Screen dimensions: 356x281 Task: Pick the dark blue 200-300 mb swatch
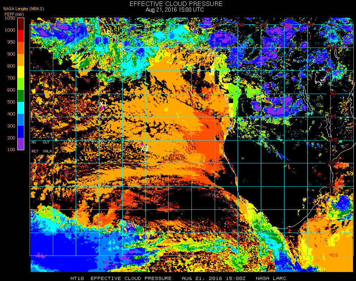tap(21, 132)
